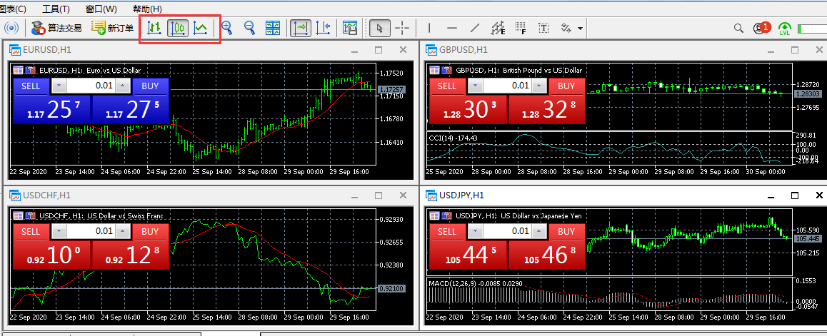Select the text object tool
The height and width of the screenshot is (336, 827).
click(x=543, y=28)
